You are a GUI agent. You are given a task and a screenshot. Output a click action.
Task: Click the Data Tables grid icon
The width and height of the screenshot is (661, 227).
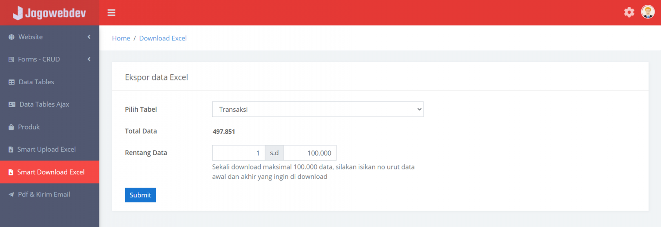pyautogui.click(x=12, y=82)
